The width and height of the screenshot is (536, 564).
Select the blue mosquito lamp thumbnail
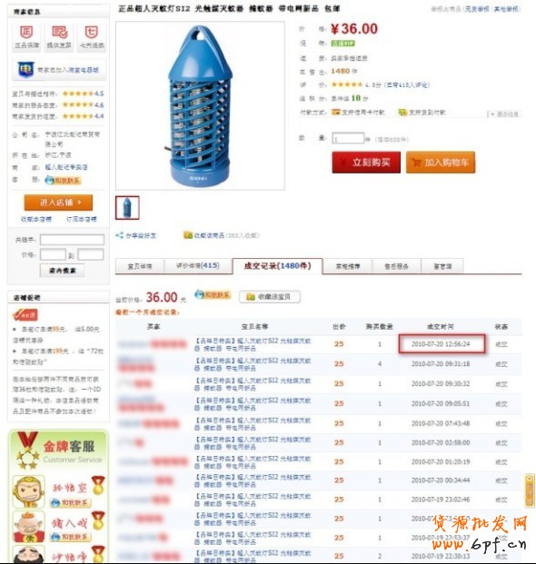[127, 208]
